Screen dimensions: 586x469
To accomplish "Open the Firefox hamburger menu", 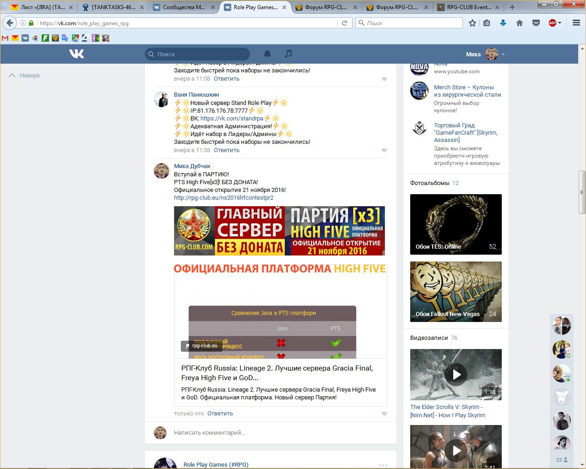I will (x=576, y=23).
